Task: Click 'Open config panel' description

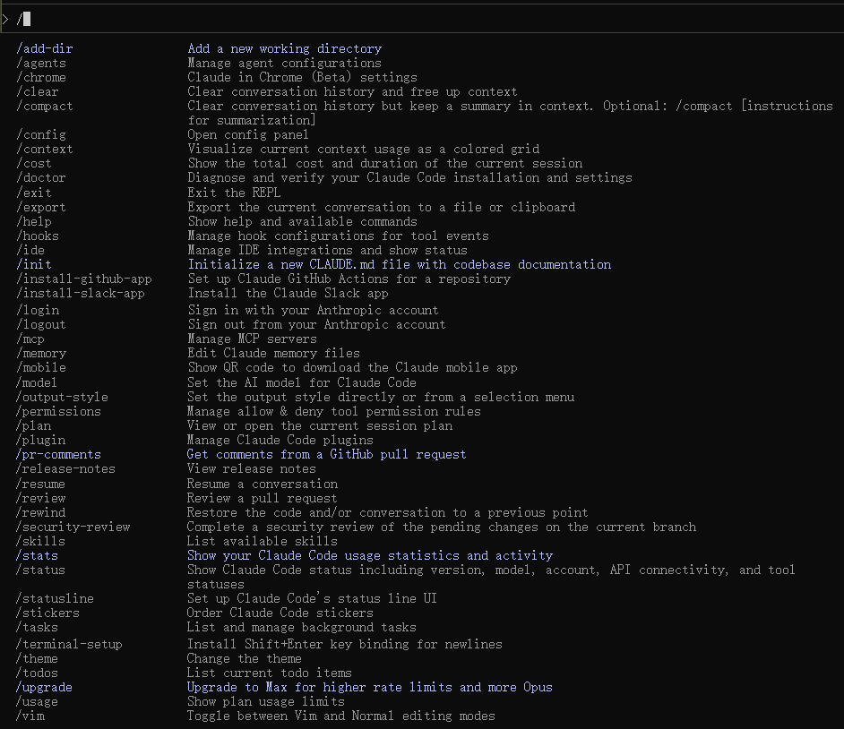Action: coord(248,134)
